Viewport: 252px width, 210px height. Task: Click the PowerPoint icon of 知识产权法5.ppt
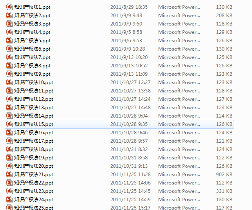click(10, 40)
